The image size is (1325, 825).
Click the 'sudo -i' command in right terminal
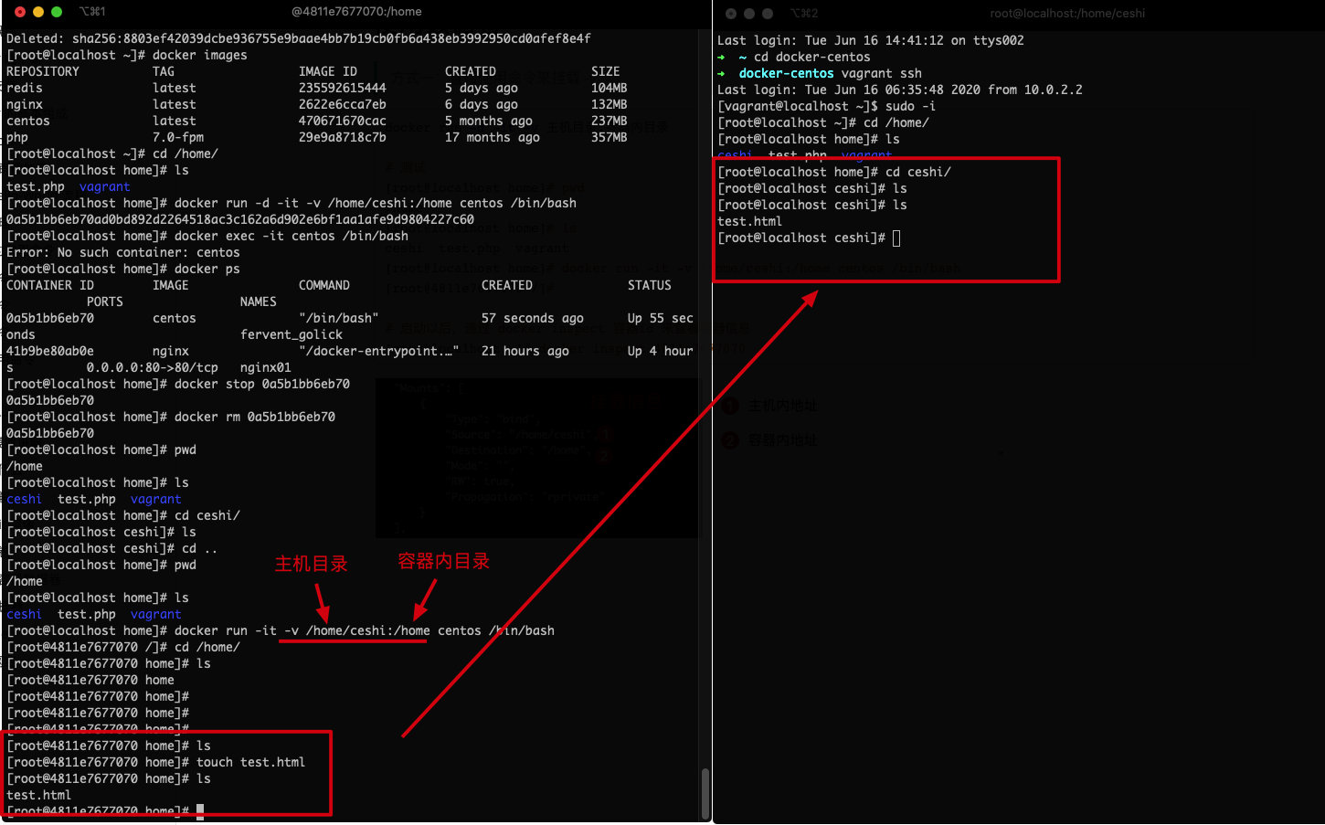point(911,106)
